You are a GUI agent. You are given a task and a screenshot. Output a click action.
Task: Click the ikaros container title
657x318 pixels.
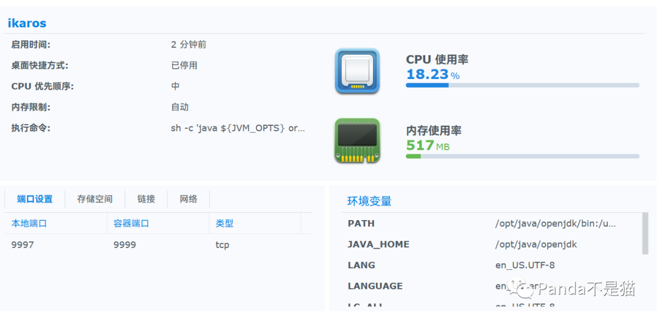(27, 23)
